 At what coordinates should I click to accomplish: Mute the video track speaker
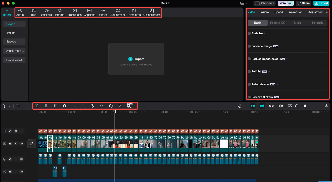(22, 144)
